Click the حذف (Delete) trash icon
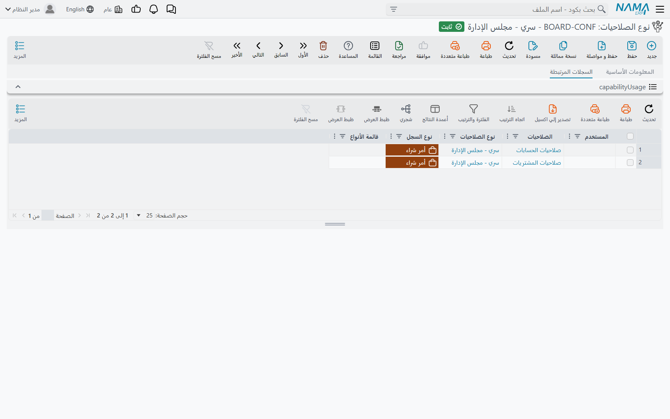The image size is (670, 419). [323, 46]
